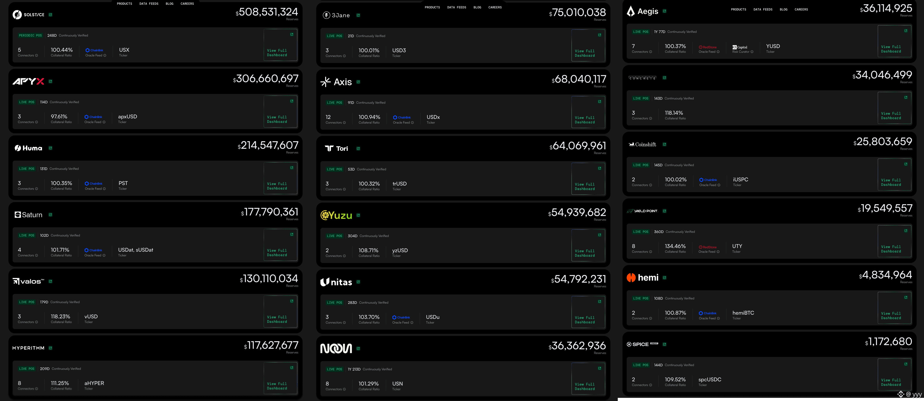Click the external link icon beside Coinshift
The height and width of the screenshot is (401, 924).
click(664, 144)
